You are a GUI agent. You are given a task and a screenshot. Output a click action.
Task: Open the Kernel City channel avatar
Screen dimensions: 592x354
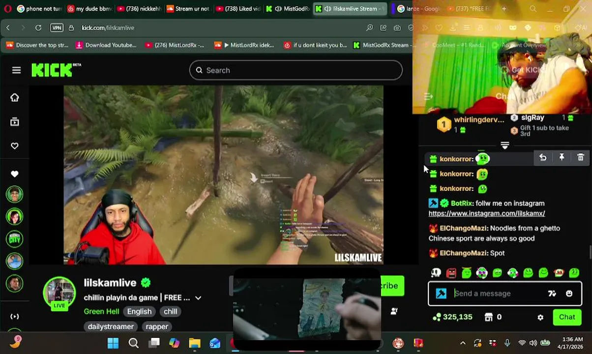tap(15, 239)
